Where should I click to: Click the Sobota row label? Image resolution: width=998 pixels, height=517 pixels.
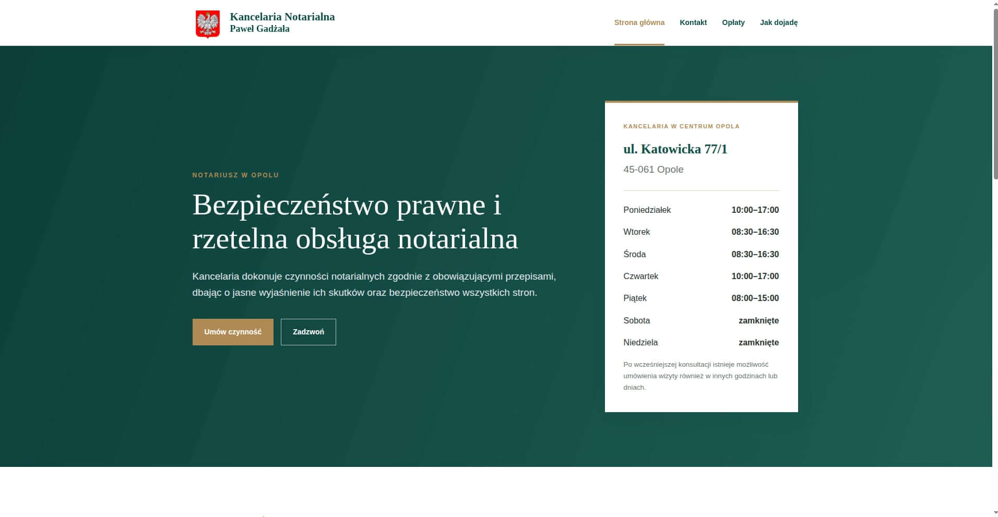tap(636, 320)
